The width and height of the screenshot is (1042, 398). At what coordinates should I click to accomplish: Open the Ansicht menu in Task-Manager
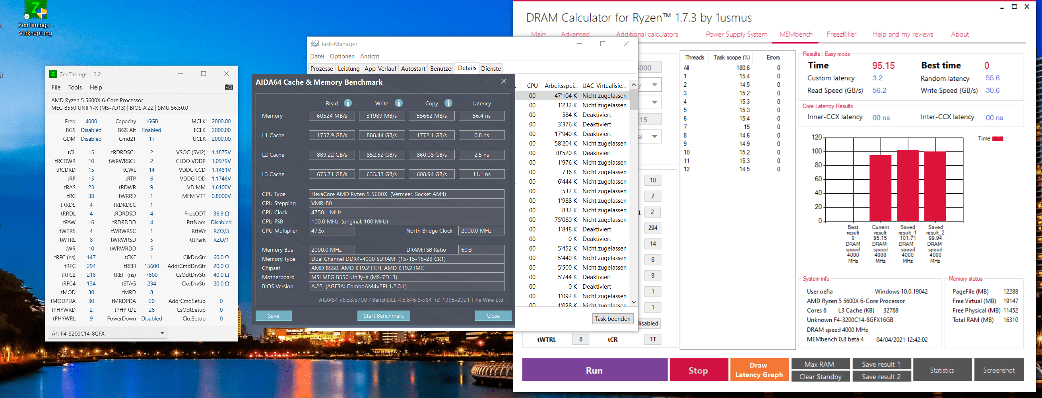[369, 56]
